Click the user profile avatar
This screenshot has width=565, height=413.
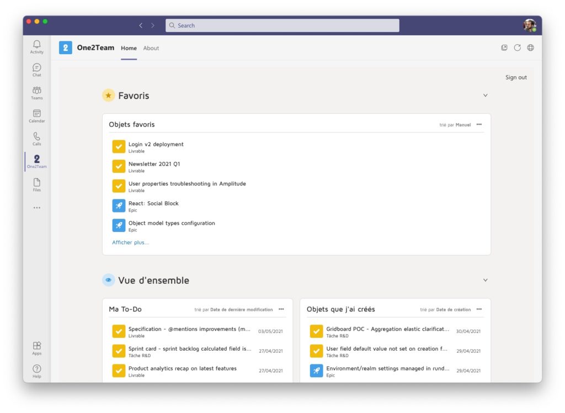[x=529, y=25]
